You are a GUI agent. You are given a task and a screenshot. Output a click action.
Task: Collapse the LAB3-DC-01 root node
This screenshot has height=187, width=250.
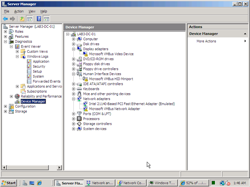click(68, 34)
